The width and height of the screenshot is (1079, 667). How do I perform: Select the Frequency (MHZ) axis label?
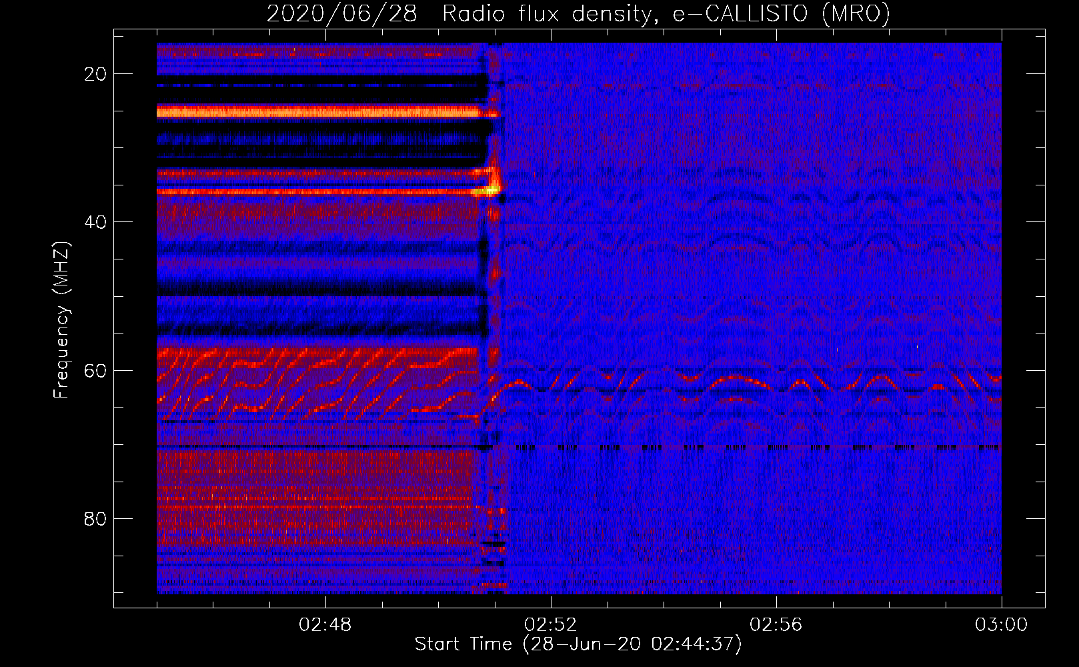click(x=61, y=320)
